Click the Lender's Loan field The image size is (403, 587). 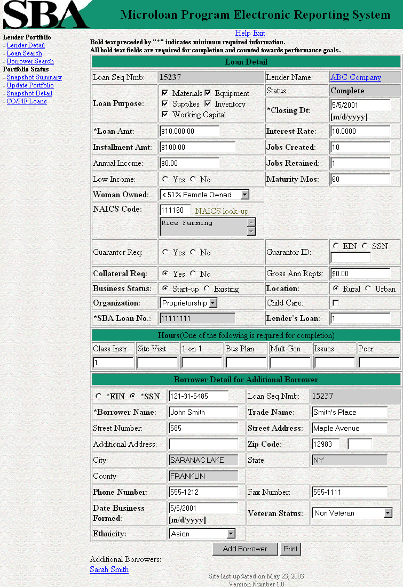pyautogui.click(x=360, y=318)
